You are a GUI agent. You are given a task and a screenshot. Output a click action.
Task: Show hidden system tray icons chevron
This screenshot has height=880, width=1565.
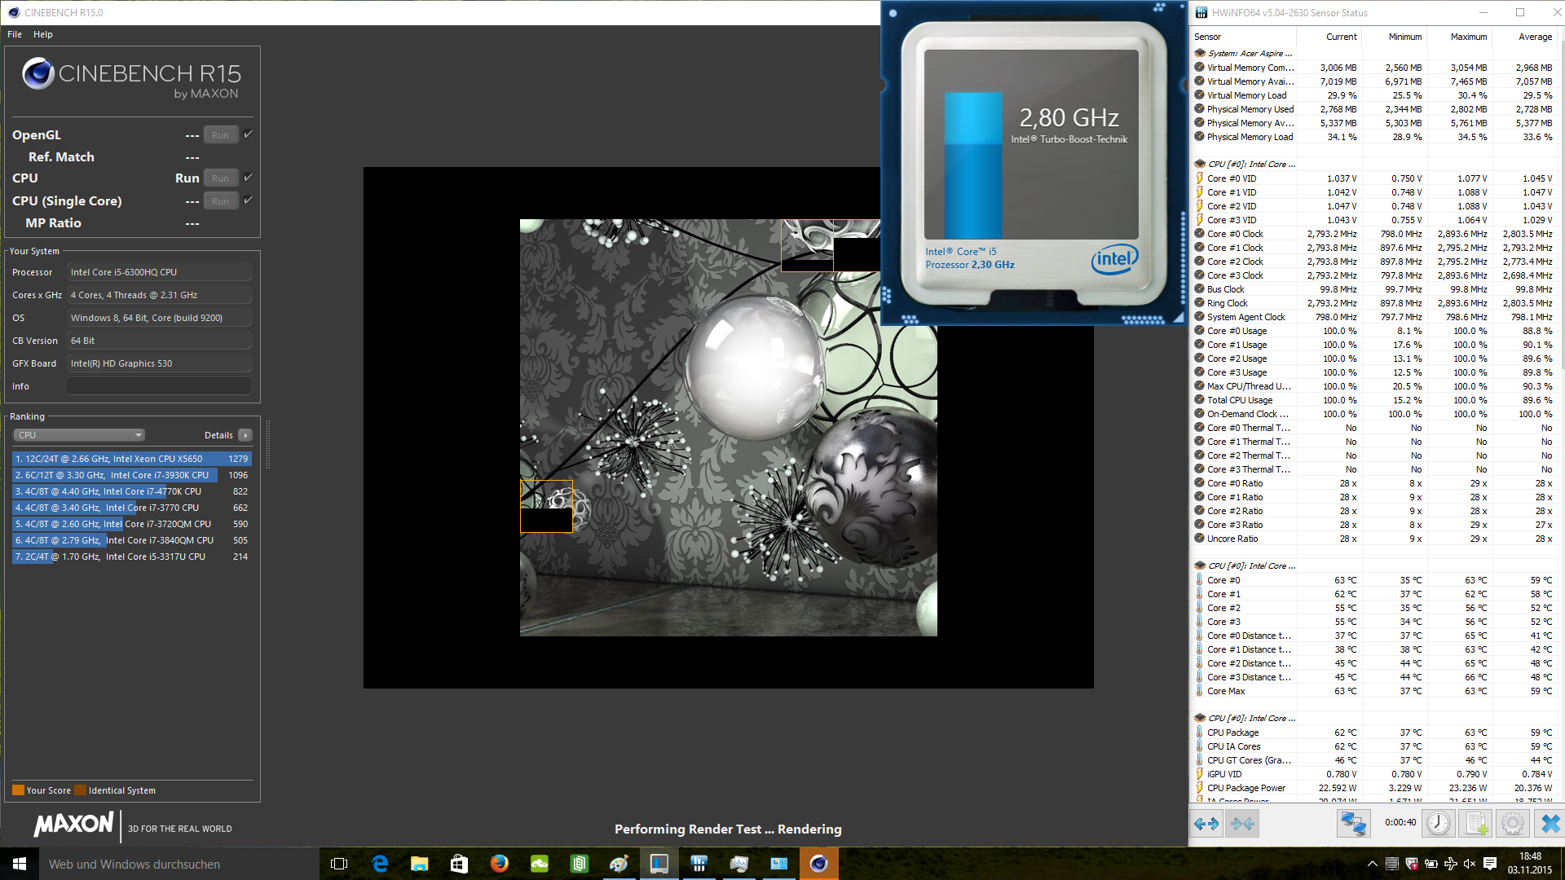1372,864
